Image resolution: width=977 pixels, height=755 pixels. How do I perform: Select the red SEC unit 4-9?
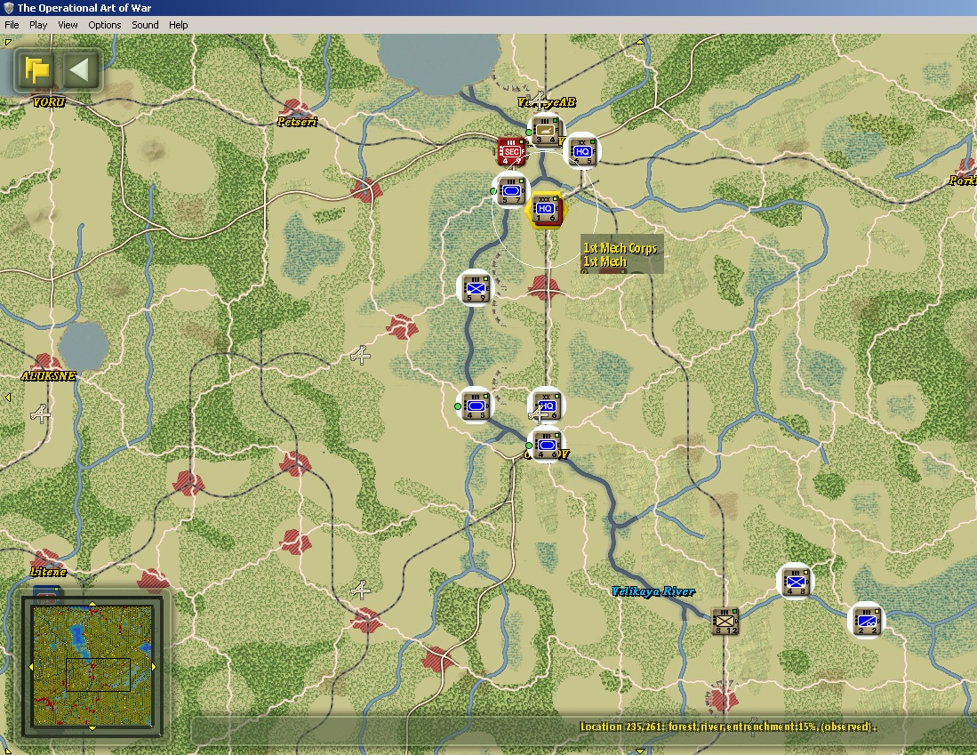click(x=511, y=151)
